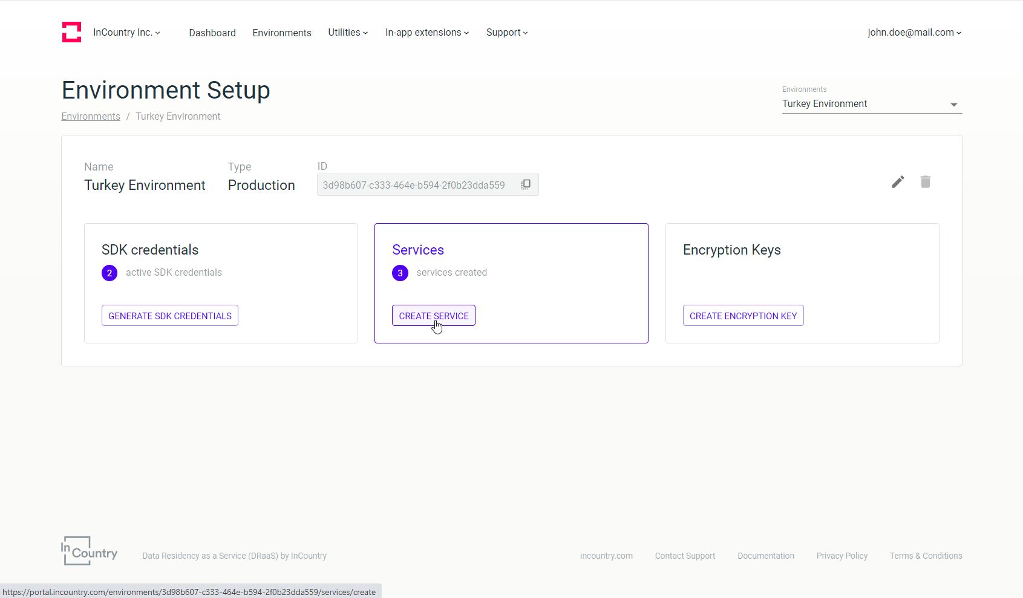Open the Utilities dropdown menu
This screenshot has width=1023, height=598.
pos(348,33)
